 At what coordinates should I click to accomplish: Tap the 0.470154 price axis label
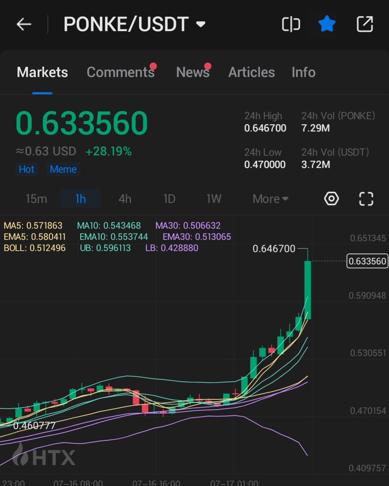pyautogui.click(x=368, y=411)
